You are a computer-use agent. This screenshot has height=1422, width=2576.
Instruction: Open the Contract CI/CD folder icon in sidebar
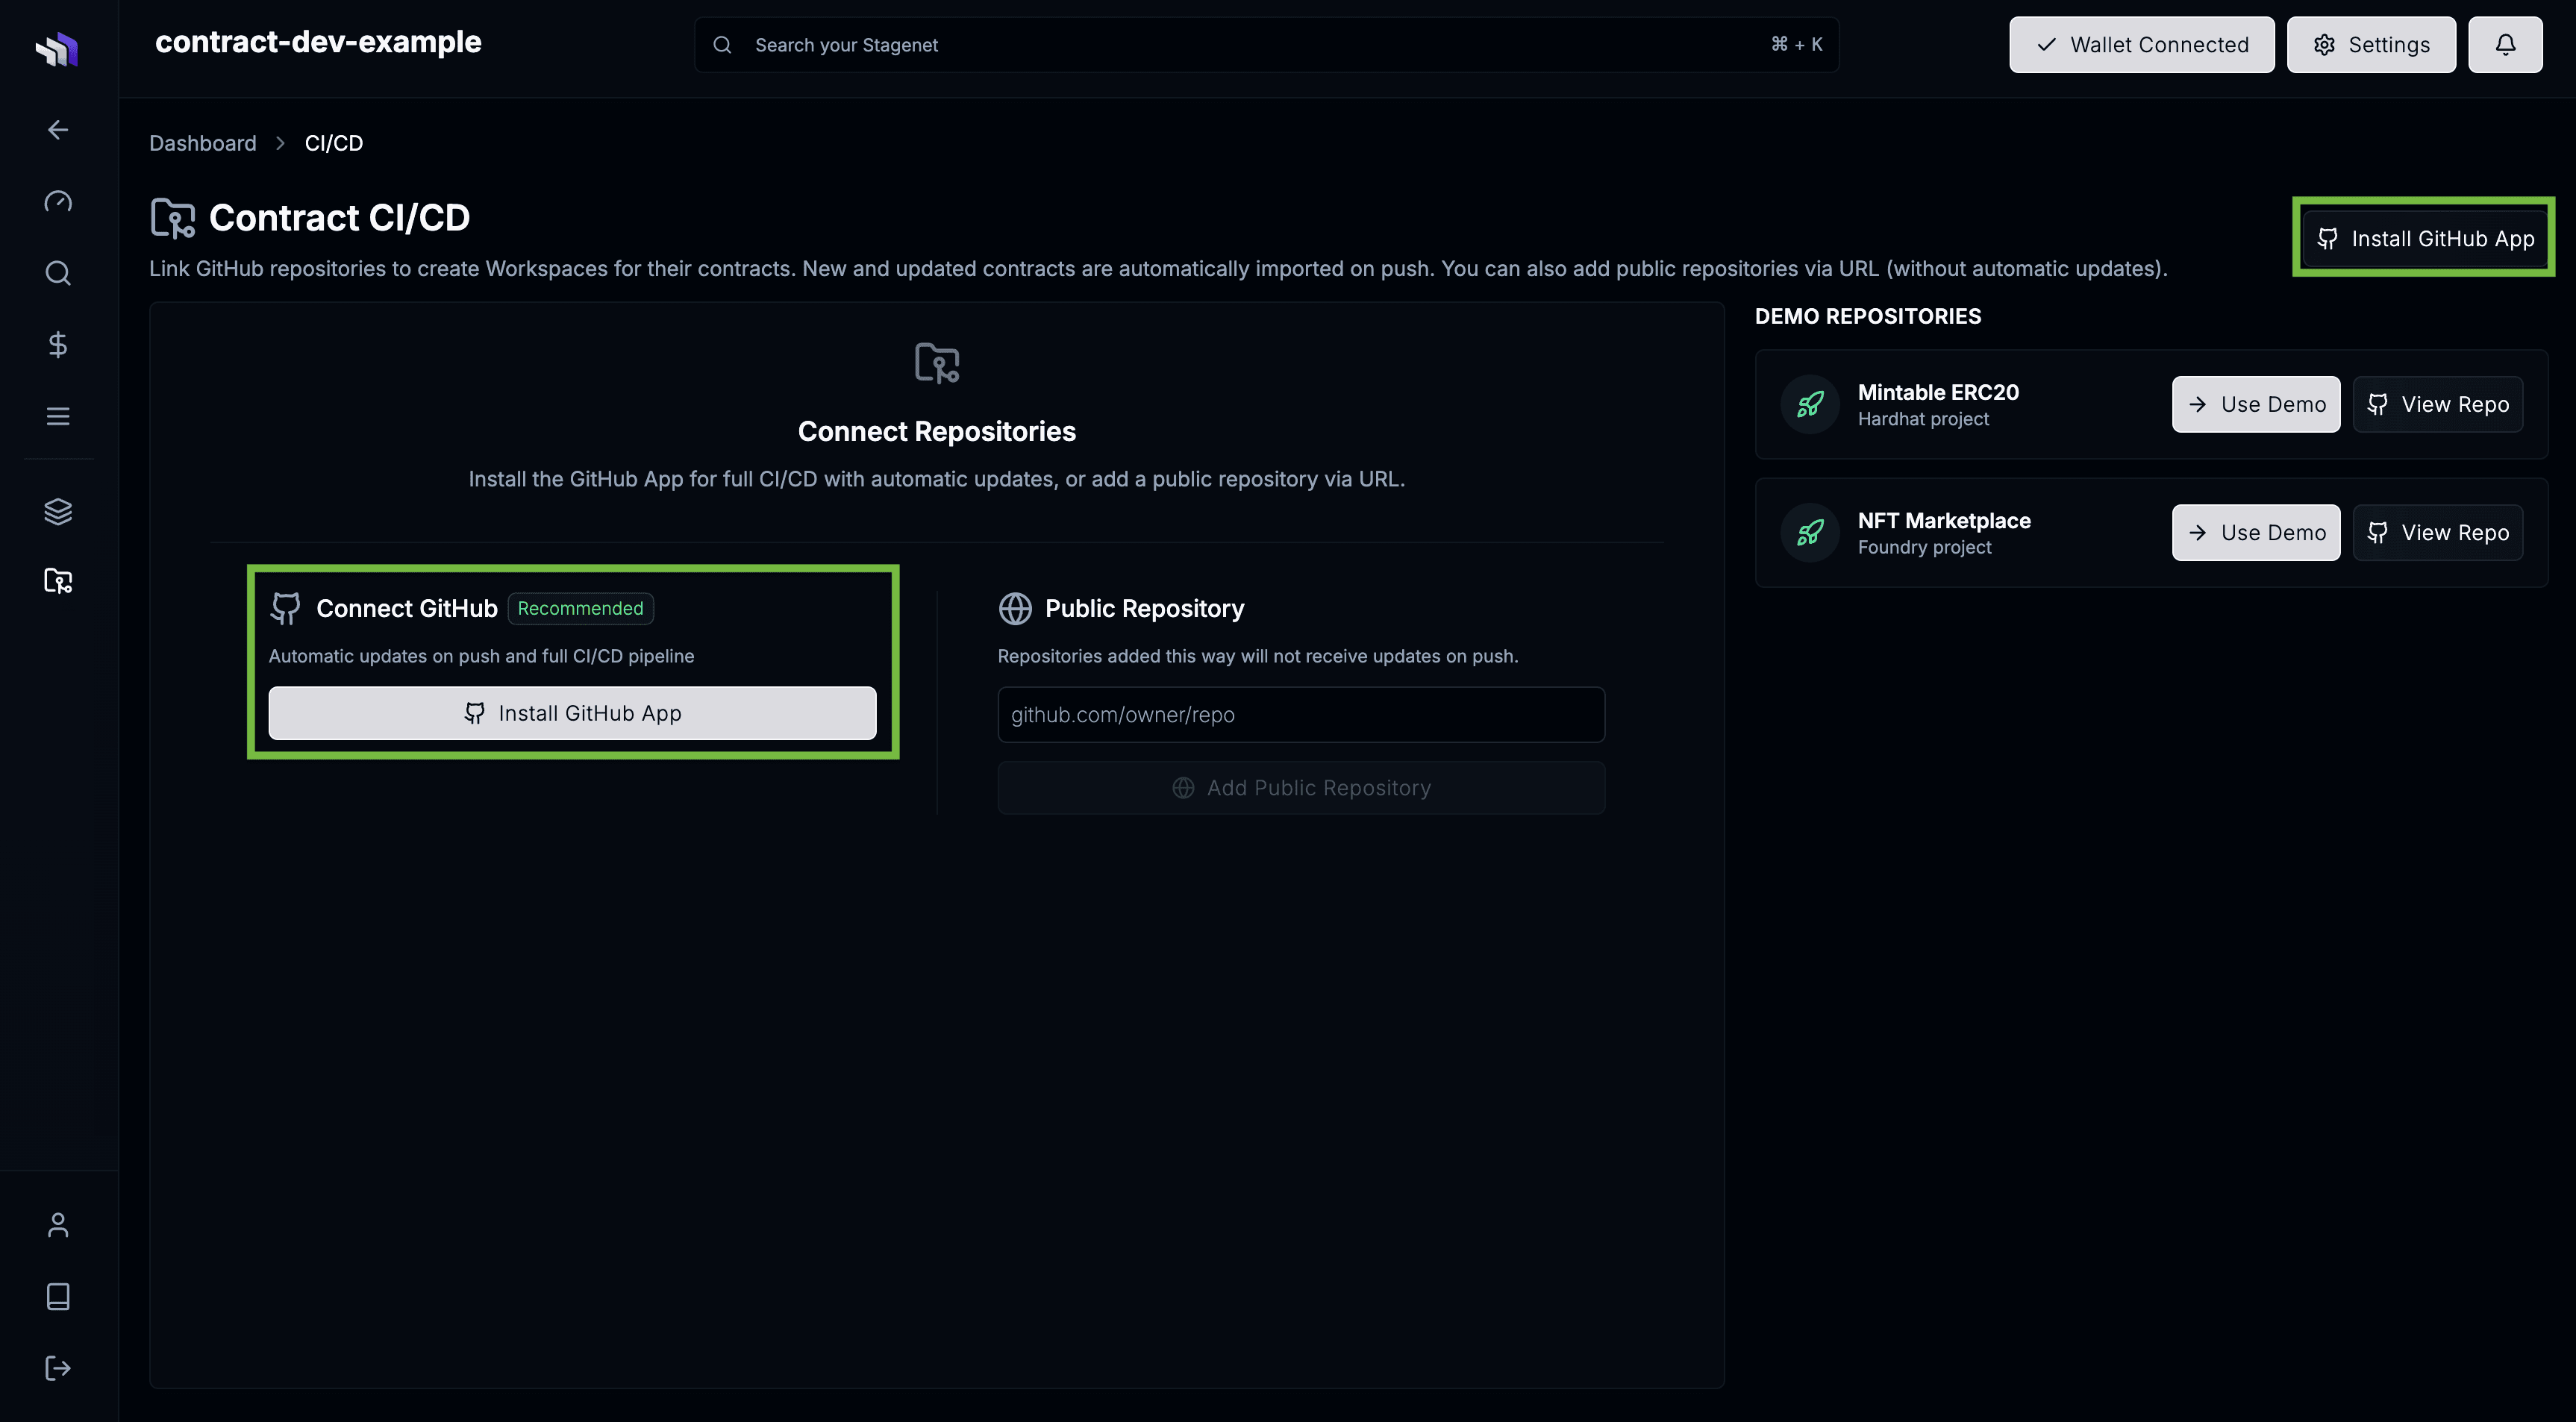pos(58,581)
